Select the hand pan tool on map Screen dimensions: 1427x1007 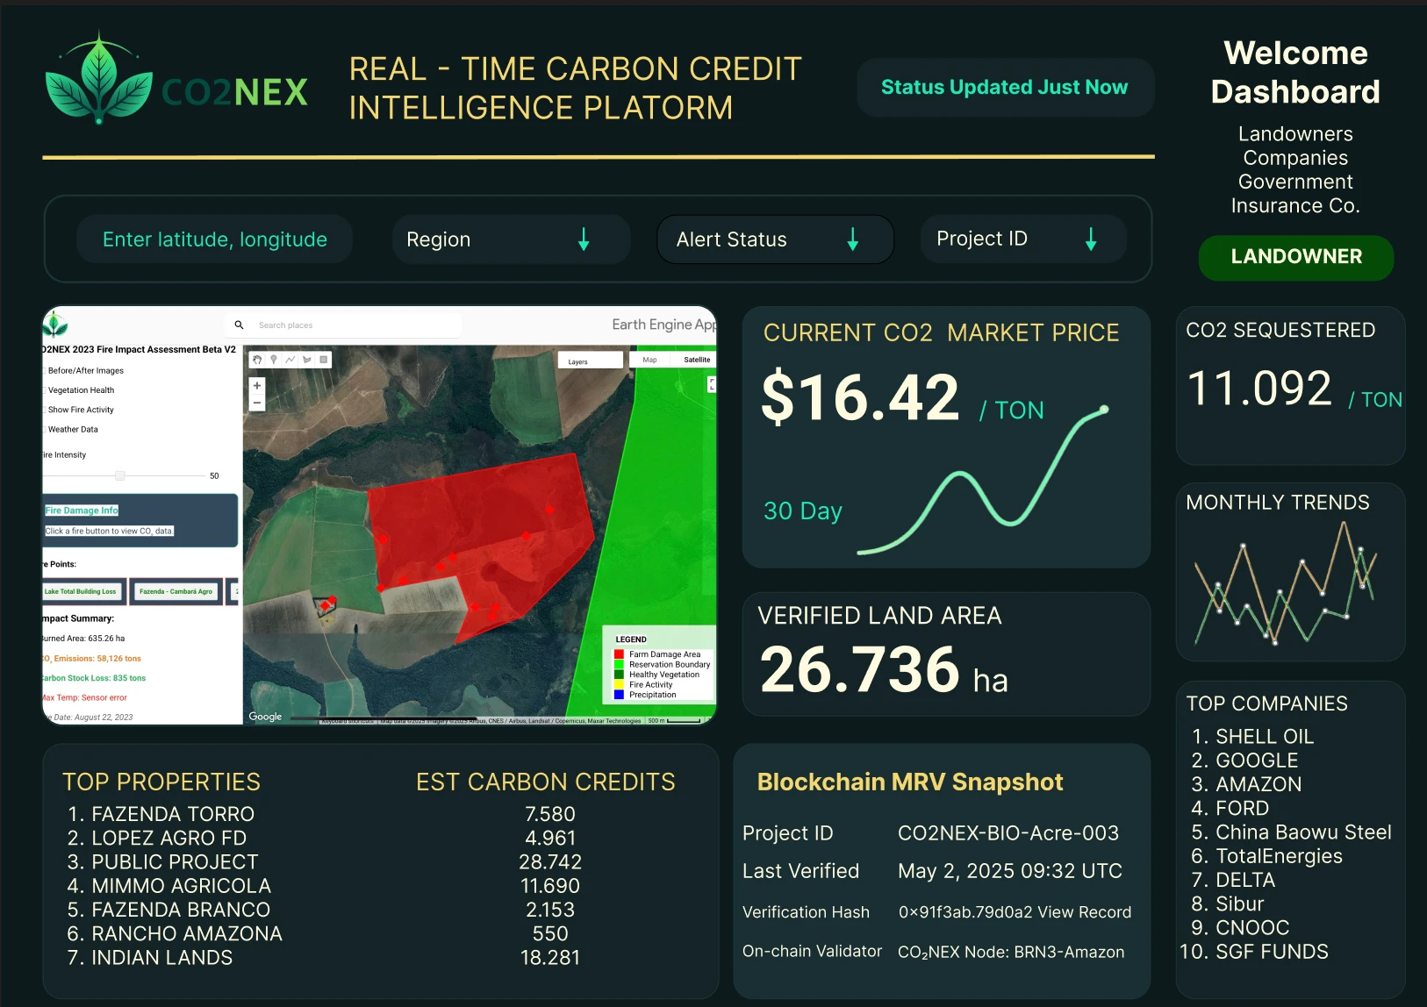257,360
